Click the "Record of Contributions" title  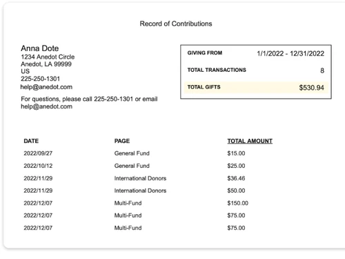[x=176, y=23]
